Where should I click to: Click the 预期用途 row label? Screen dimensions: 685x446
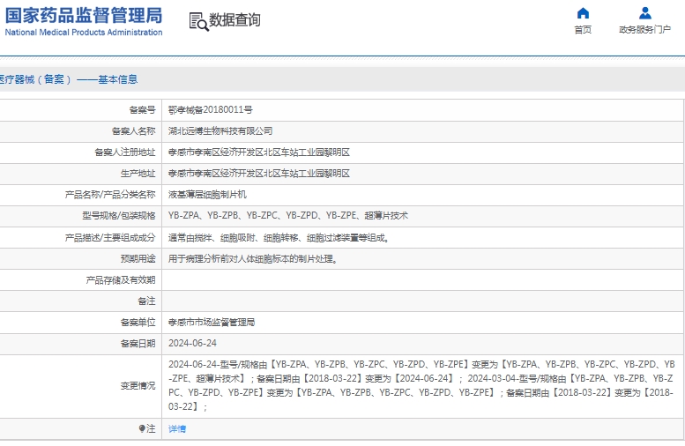[138, 258]
